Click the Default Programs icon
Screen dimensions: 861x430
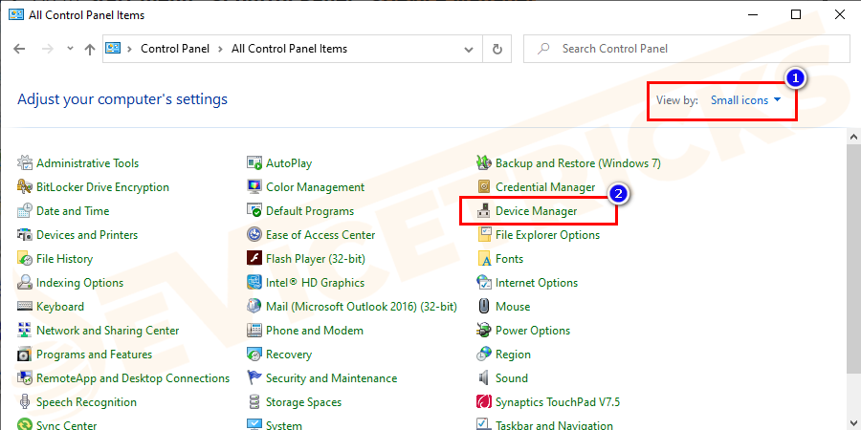[x=254, y=210]
